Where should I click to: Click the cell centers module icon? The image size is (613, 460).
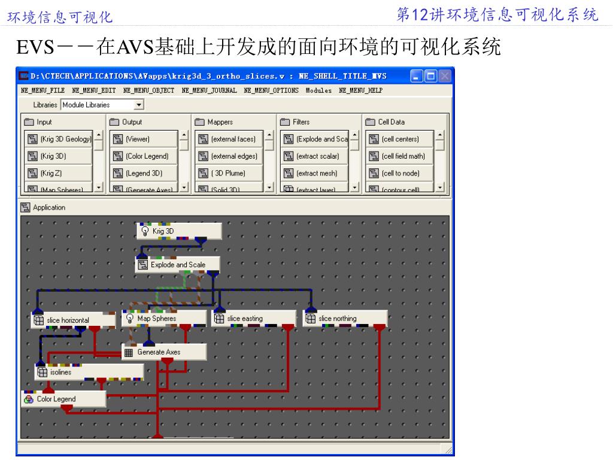[374, 139]
